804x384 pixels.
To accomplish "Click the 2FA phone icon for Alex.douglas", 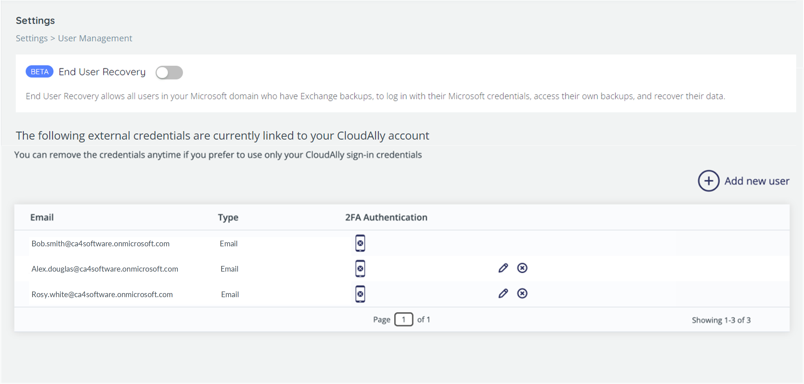I will pos(360,268).
